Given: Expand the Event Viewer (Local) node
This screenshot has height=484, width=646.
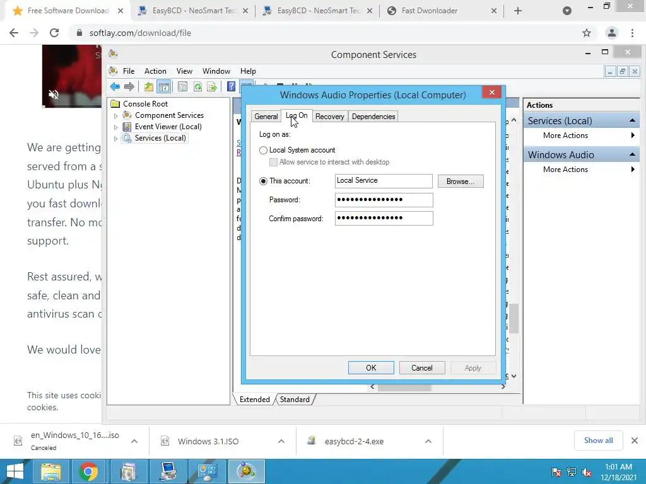Looking at the screenshot, I should (116, 127).
